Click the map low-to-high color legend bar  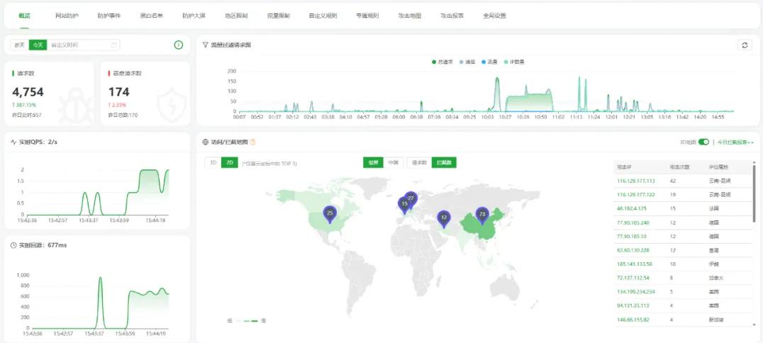(x=246, y=320)
